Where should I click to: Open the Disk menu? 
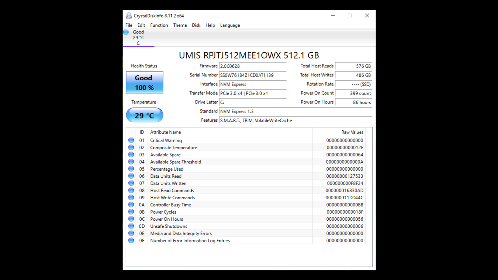coord(196,25)
